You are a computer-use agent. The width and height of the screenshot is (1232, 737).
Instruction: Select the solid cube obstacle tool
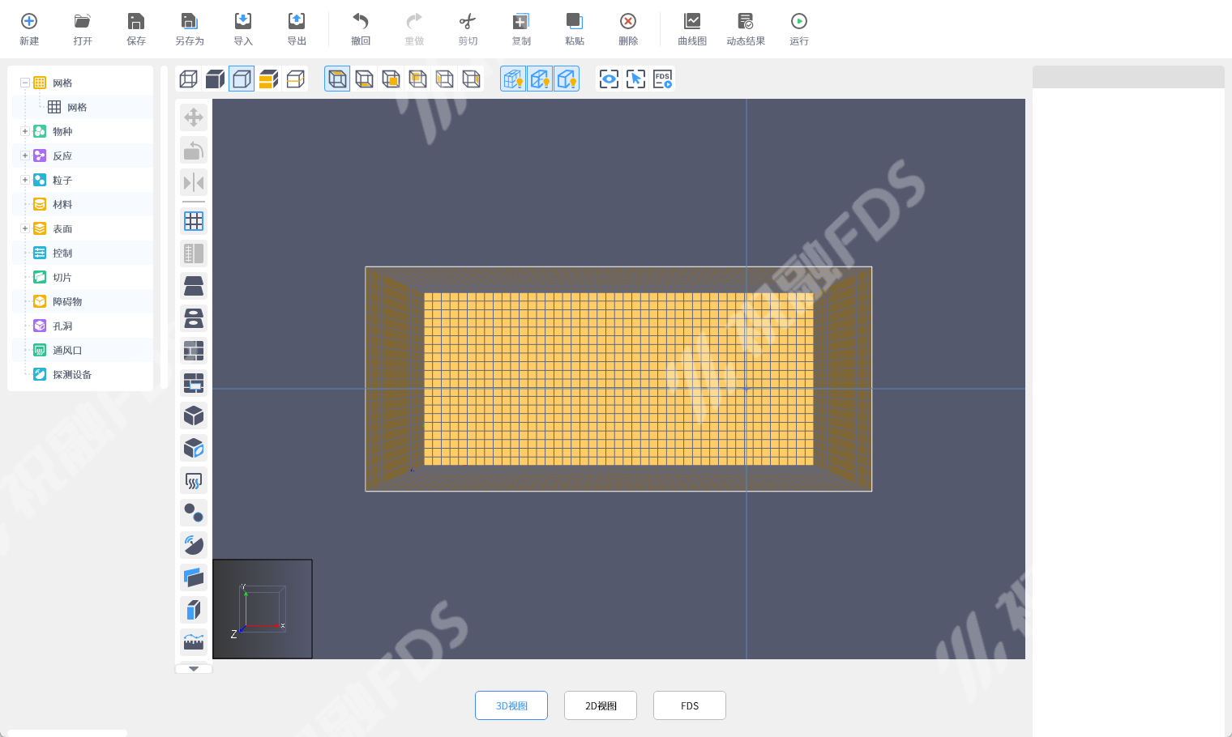pyautogui.click(x=194, y=415)
